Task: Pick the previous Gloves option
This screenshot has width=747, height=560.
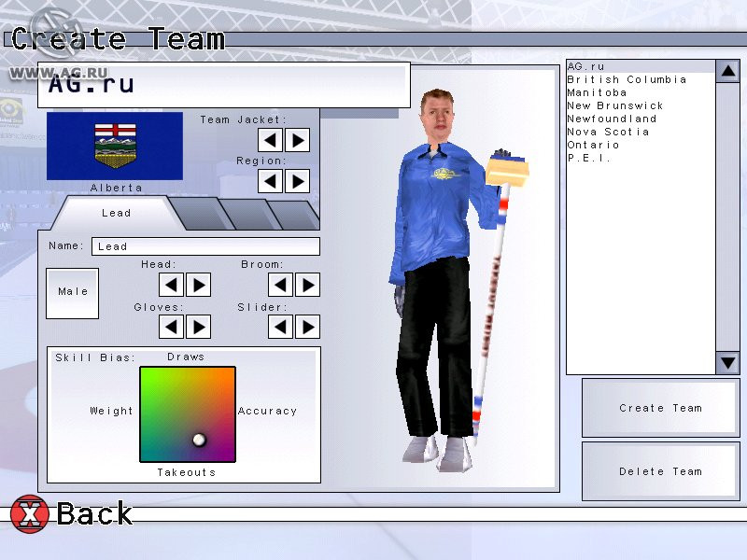Action: [x=171, y=327]
